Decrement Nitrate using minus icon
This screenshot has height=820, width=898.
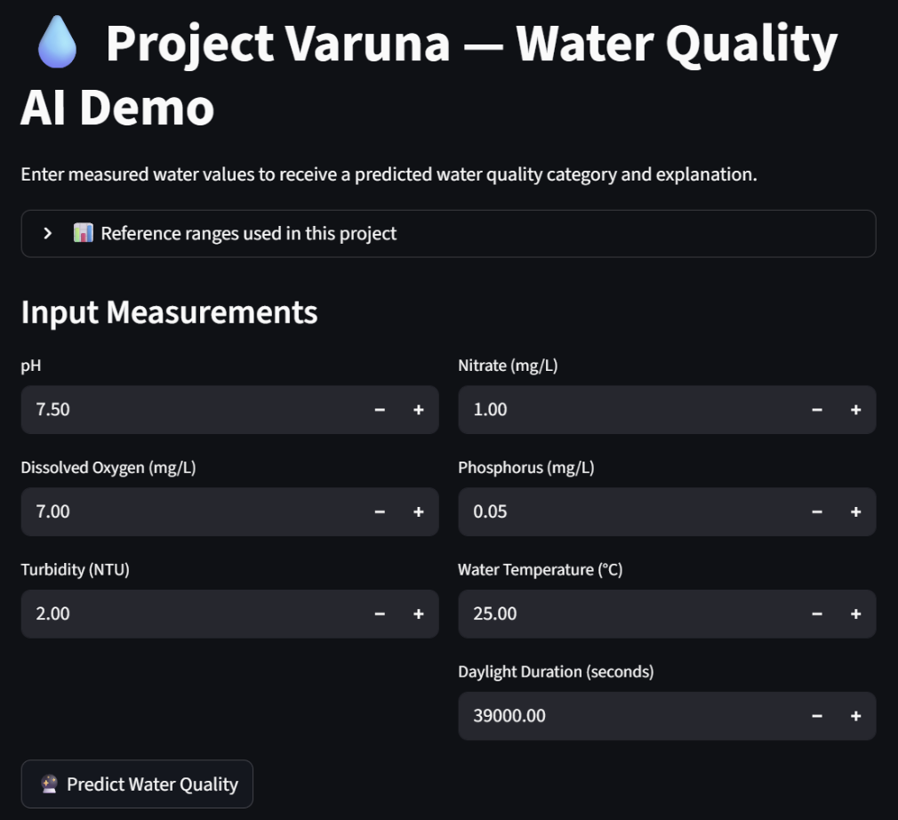817,410
